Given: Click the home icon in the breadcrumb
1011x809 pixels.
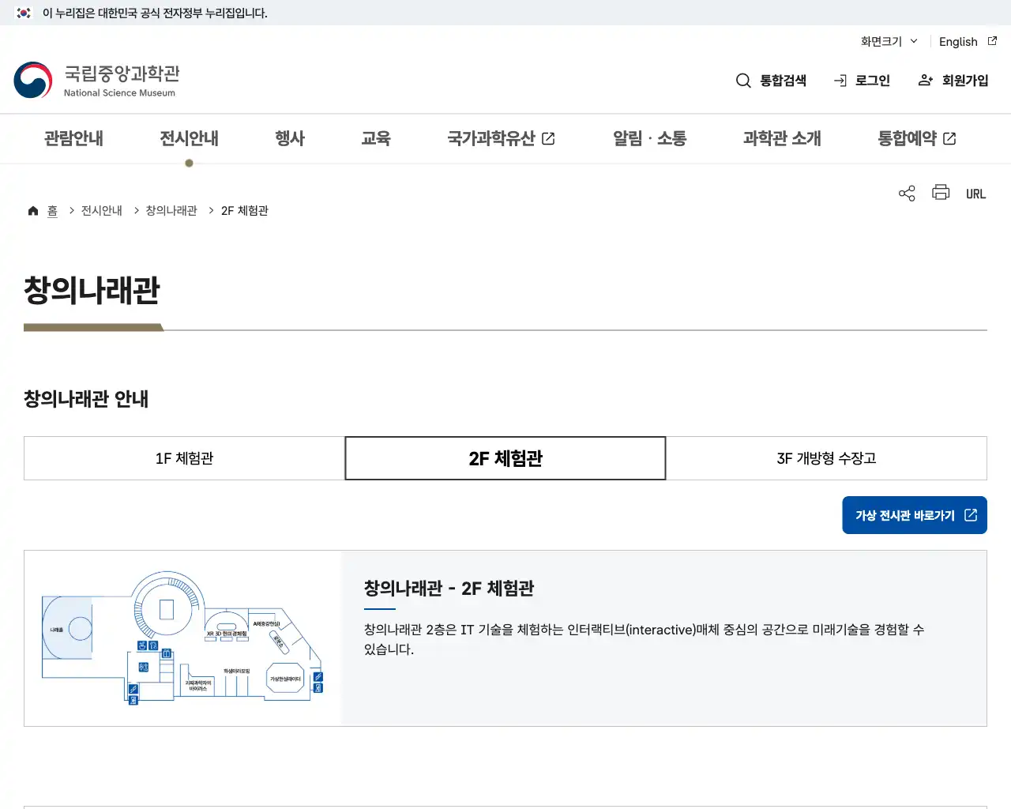Looking at the screenshot, I should pos(33,210).
